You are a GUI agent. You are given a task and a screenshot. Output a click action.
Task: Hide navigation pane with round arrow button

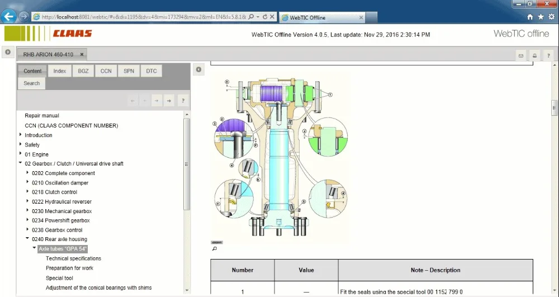(x=198, y=69)
